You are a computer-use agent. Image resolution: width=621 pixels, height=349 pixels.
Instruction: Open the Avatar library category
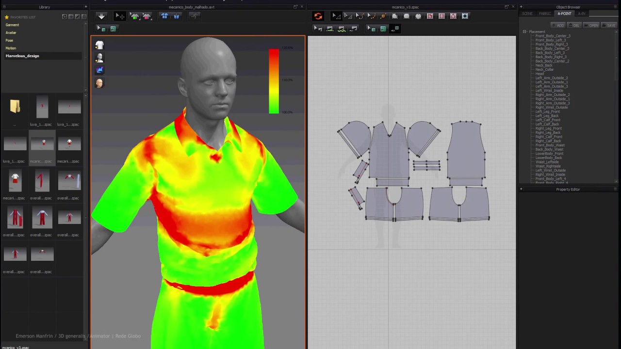click(x=11, y=32)
